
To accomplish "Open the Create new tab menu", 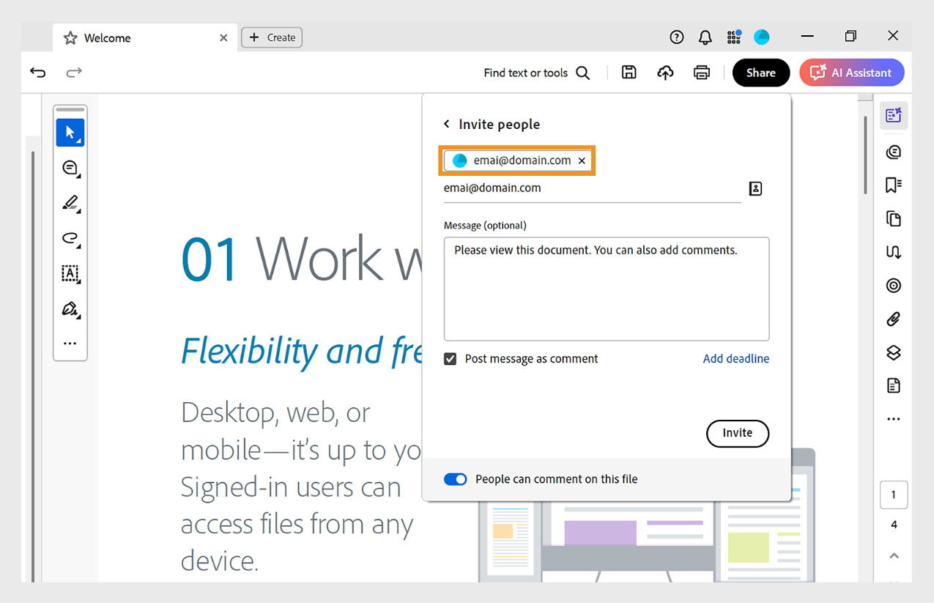I will coord(272,37).
